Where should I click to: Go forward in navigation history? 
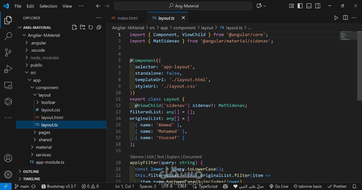[107, 6]
